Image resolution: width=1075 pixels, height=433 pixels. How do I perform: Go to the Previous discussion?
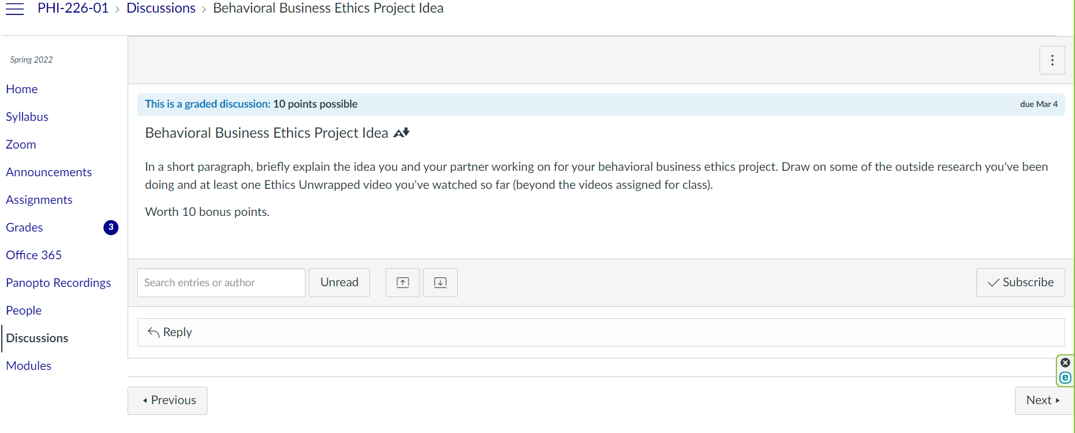168,401
